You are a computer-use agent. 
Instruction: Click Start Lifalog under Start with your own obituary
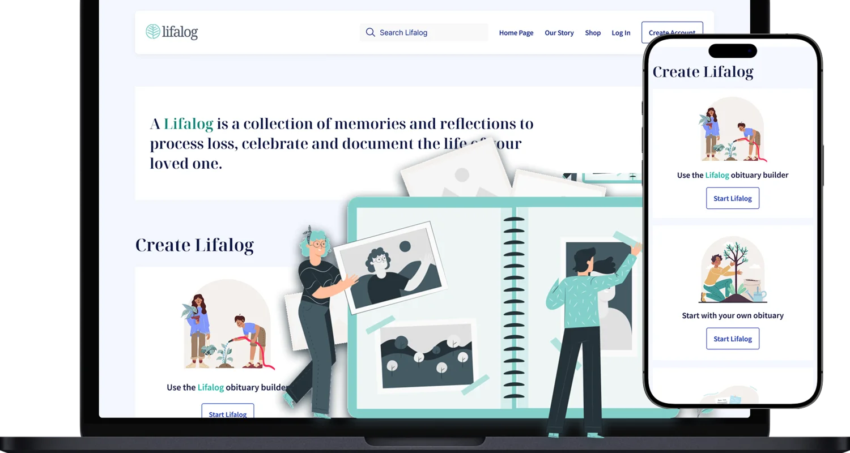(x=732, y=338)
